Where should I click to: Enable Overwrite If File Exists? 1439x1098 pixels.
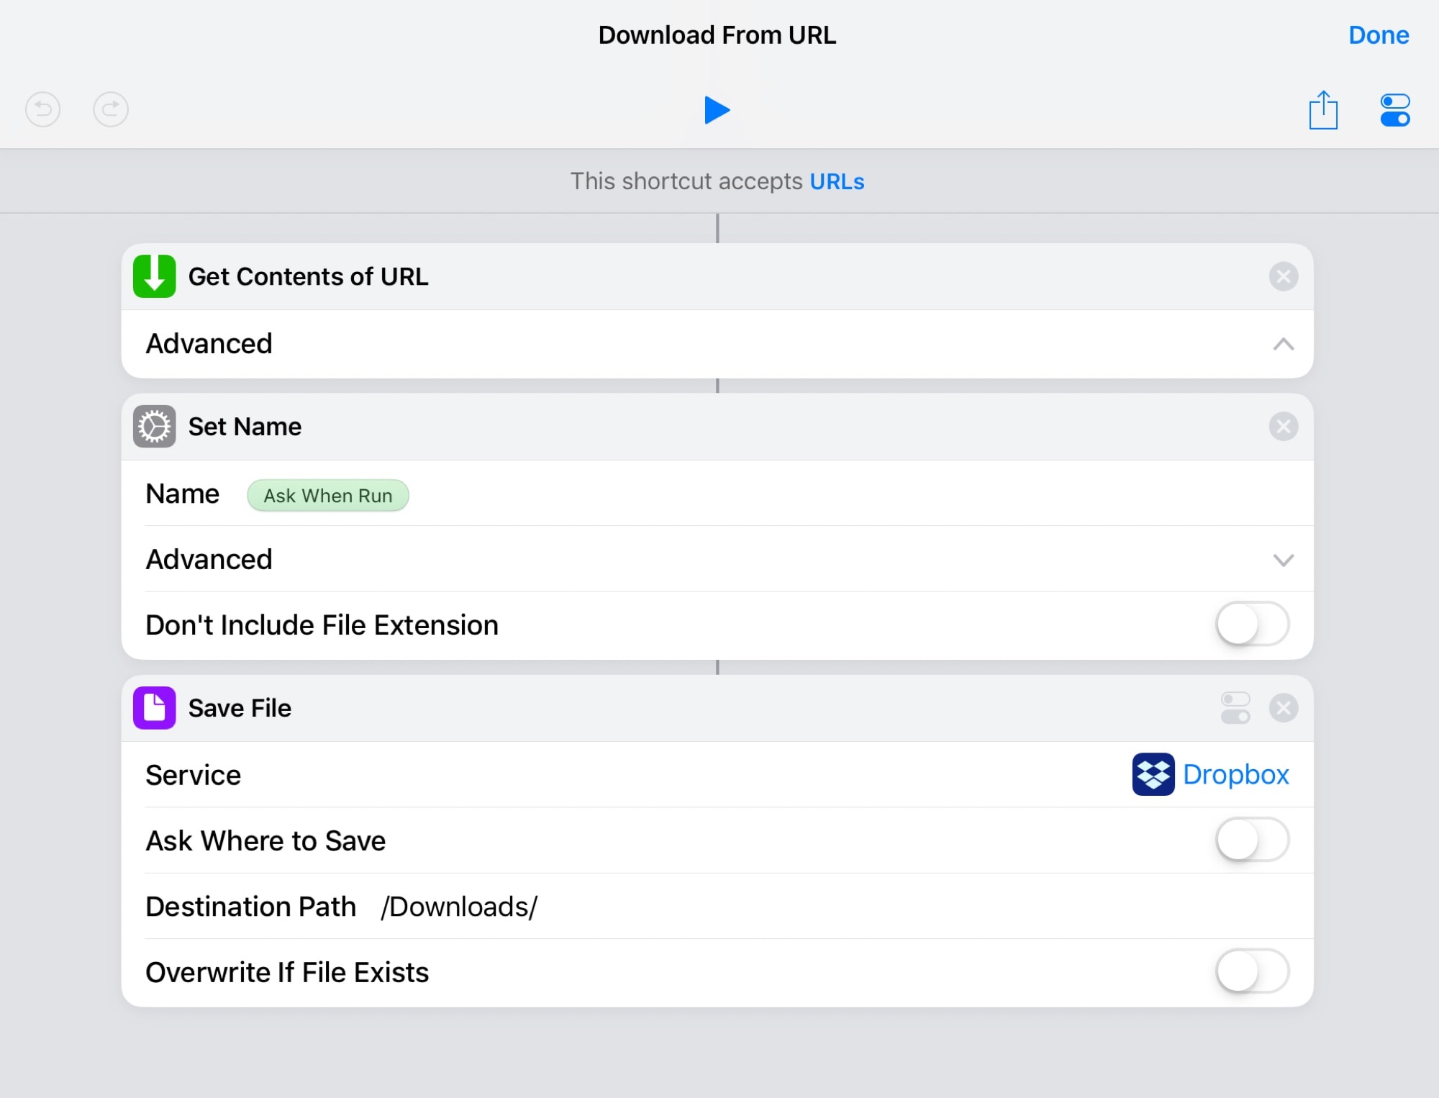[x=1252, y=971]
